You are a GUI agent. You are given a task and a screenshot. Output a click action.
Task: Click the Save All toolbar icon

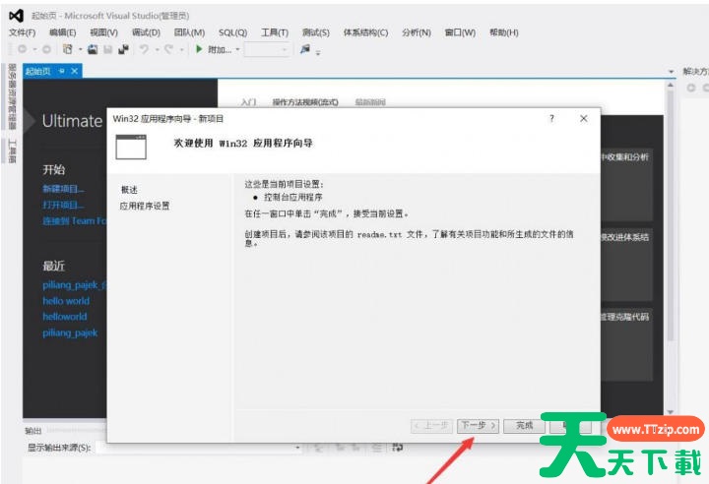tap(123, 49)
